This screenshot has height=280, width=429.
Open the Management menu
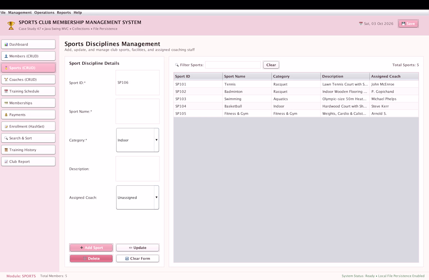point(20,12)
